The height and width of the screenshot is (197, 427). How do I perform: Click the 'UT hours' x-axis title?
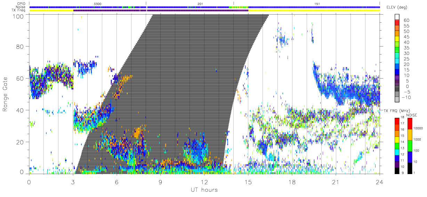coord(204,190)
